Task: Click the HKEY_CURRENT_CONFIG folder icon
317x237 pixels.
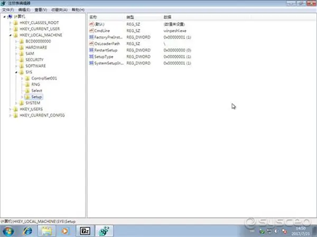Action: click(15, 116)
